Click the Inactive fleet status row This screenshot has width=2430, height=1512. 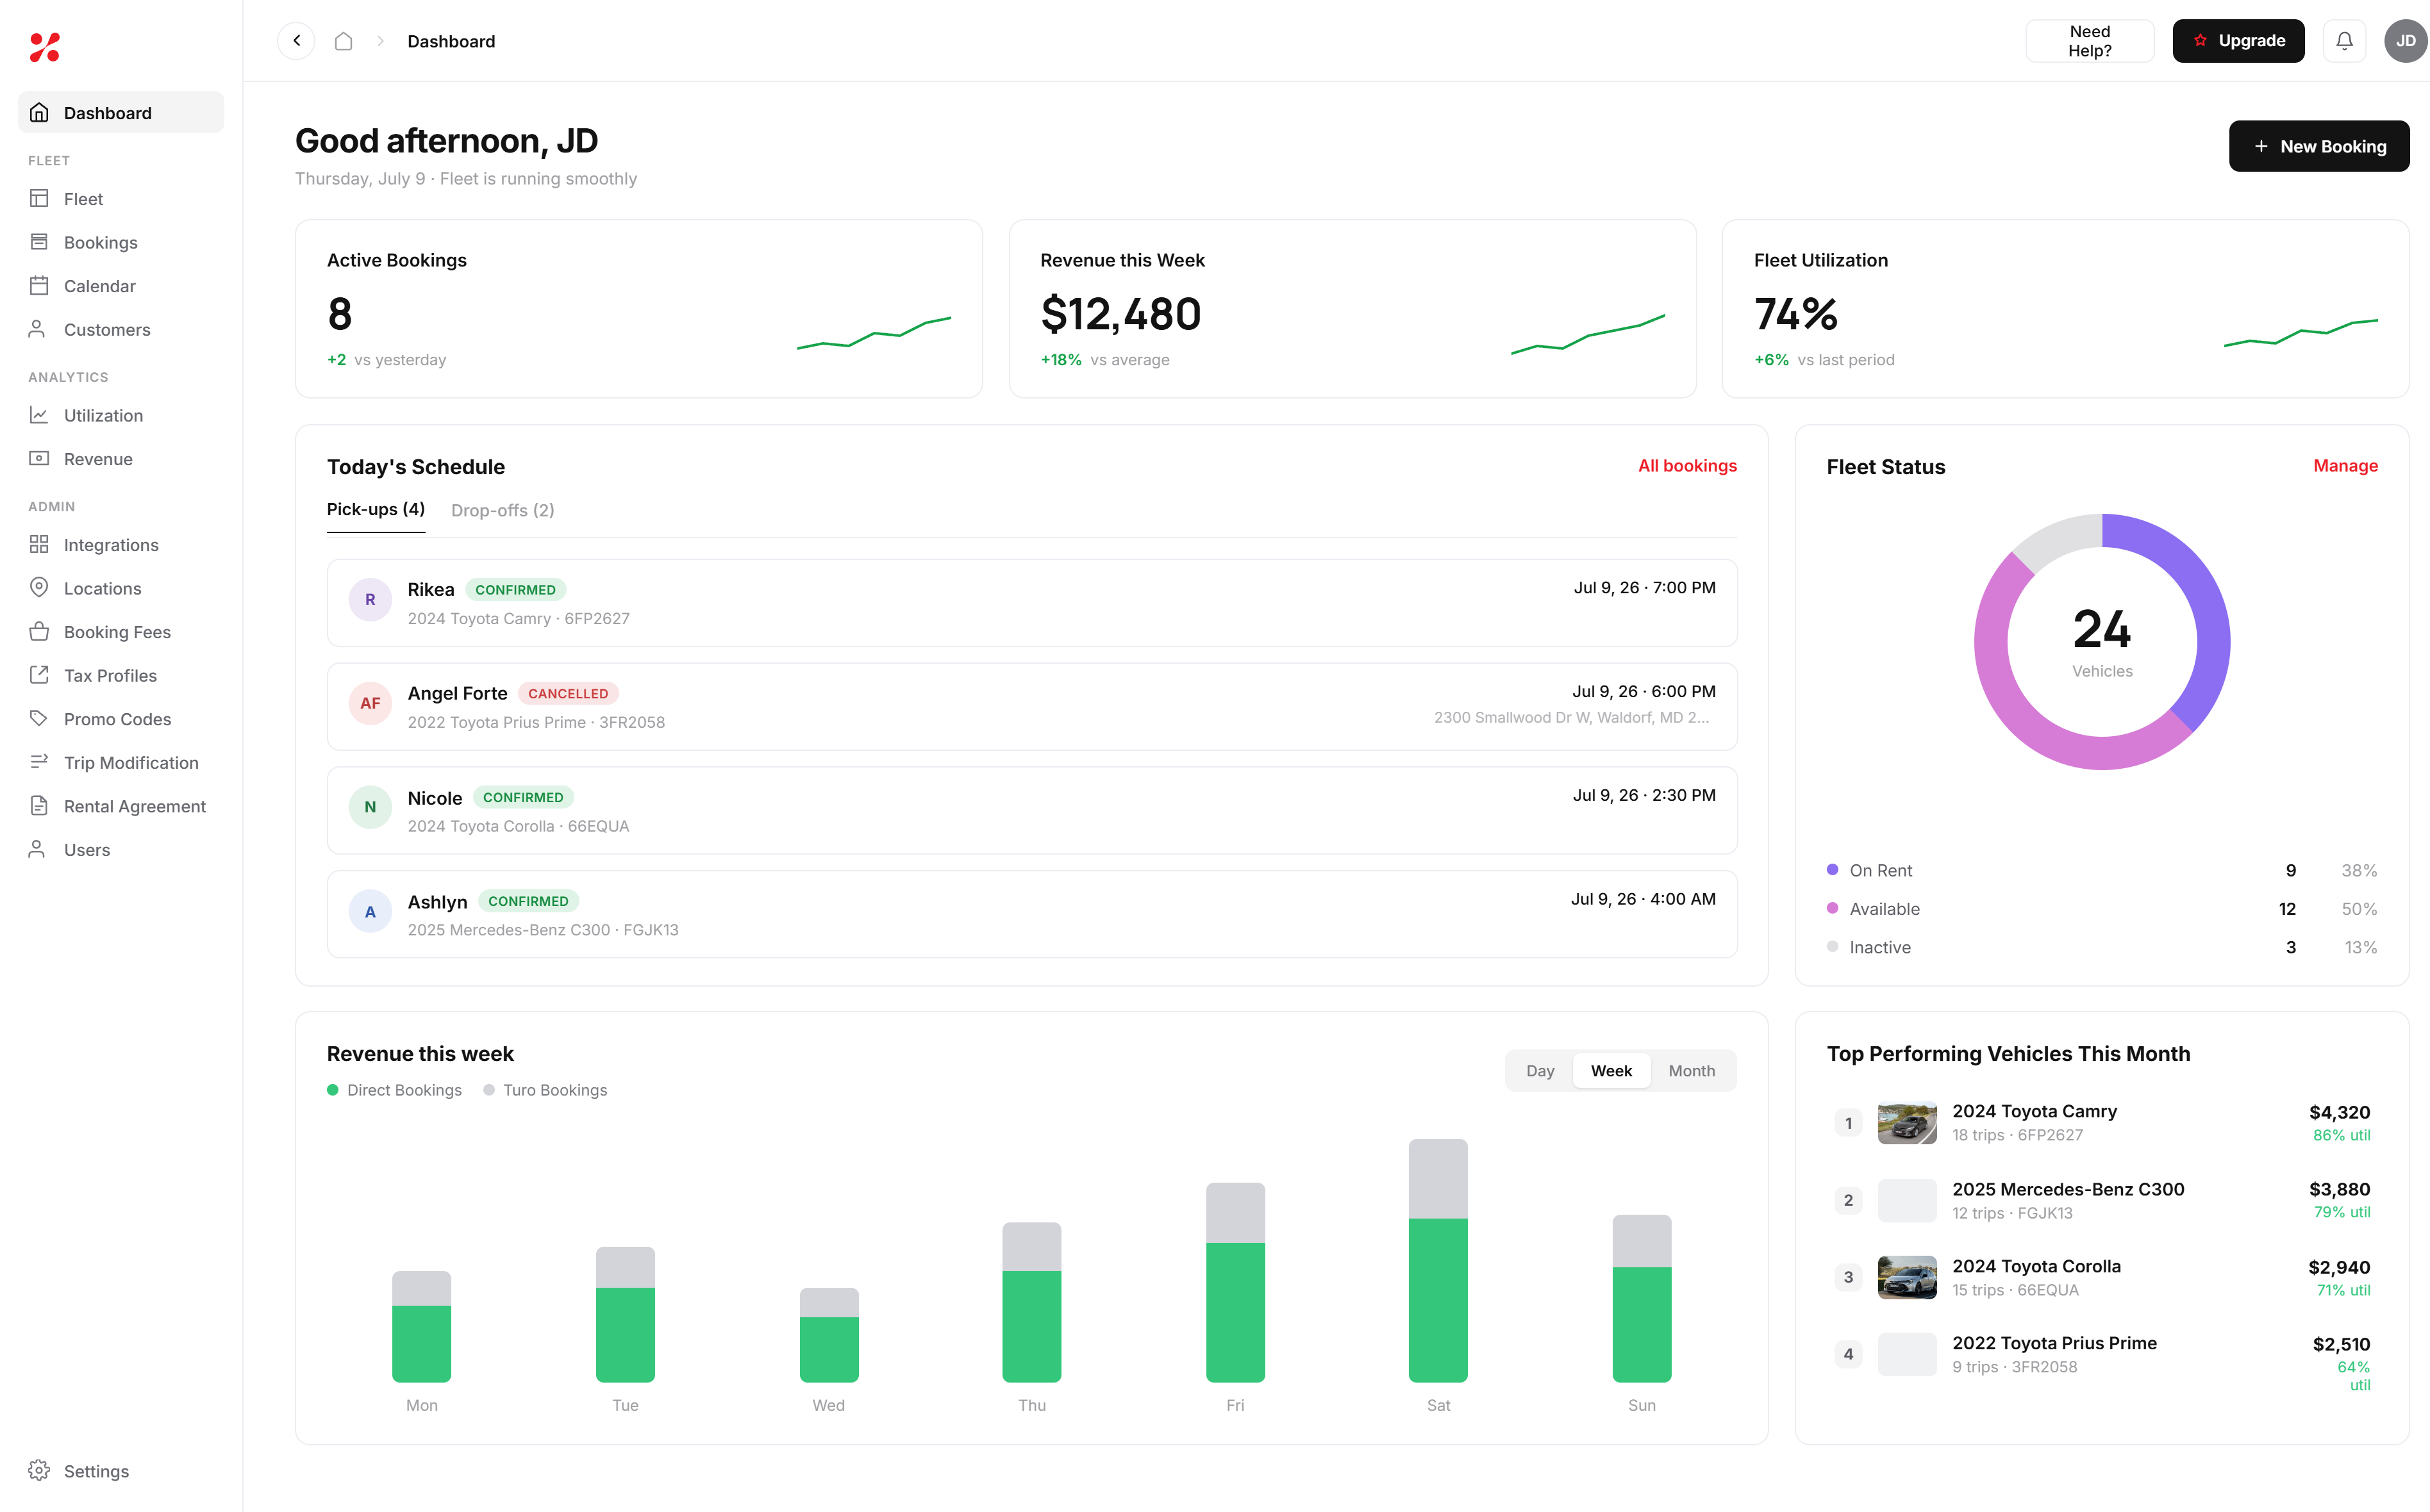pos(2102,947)
